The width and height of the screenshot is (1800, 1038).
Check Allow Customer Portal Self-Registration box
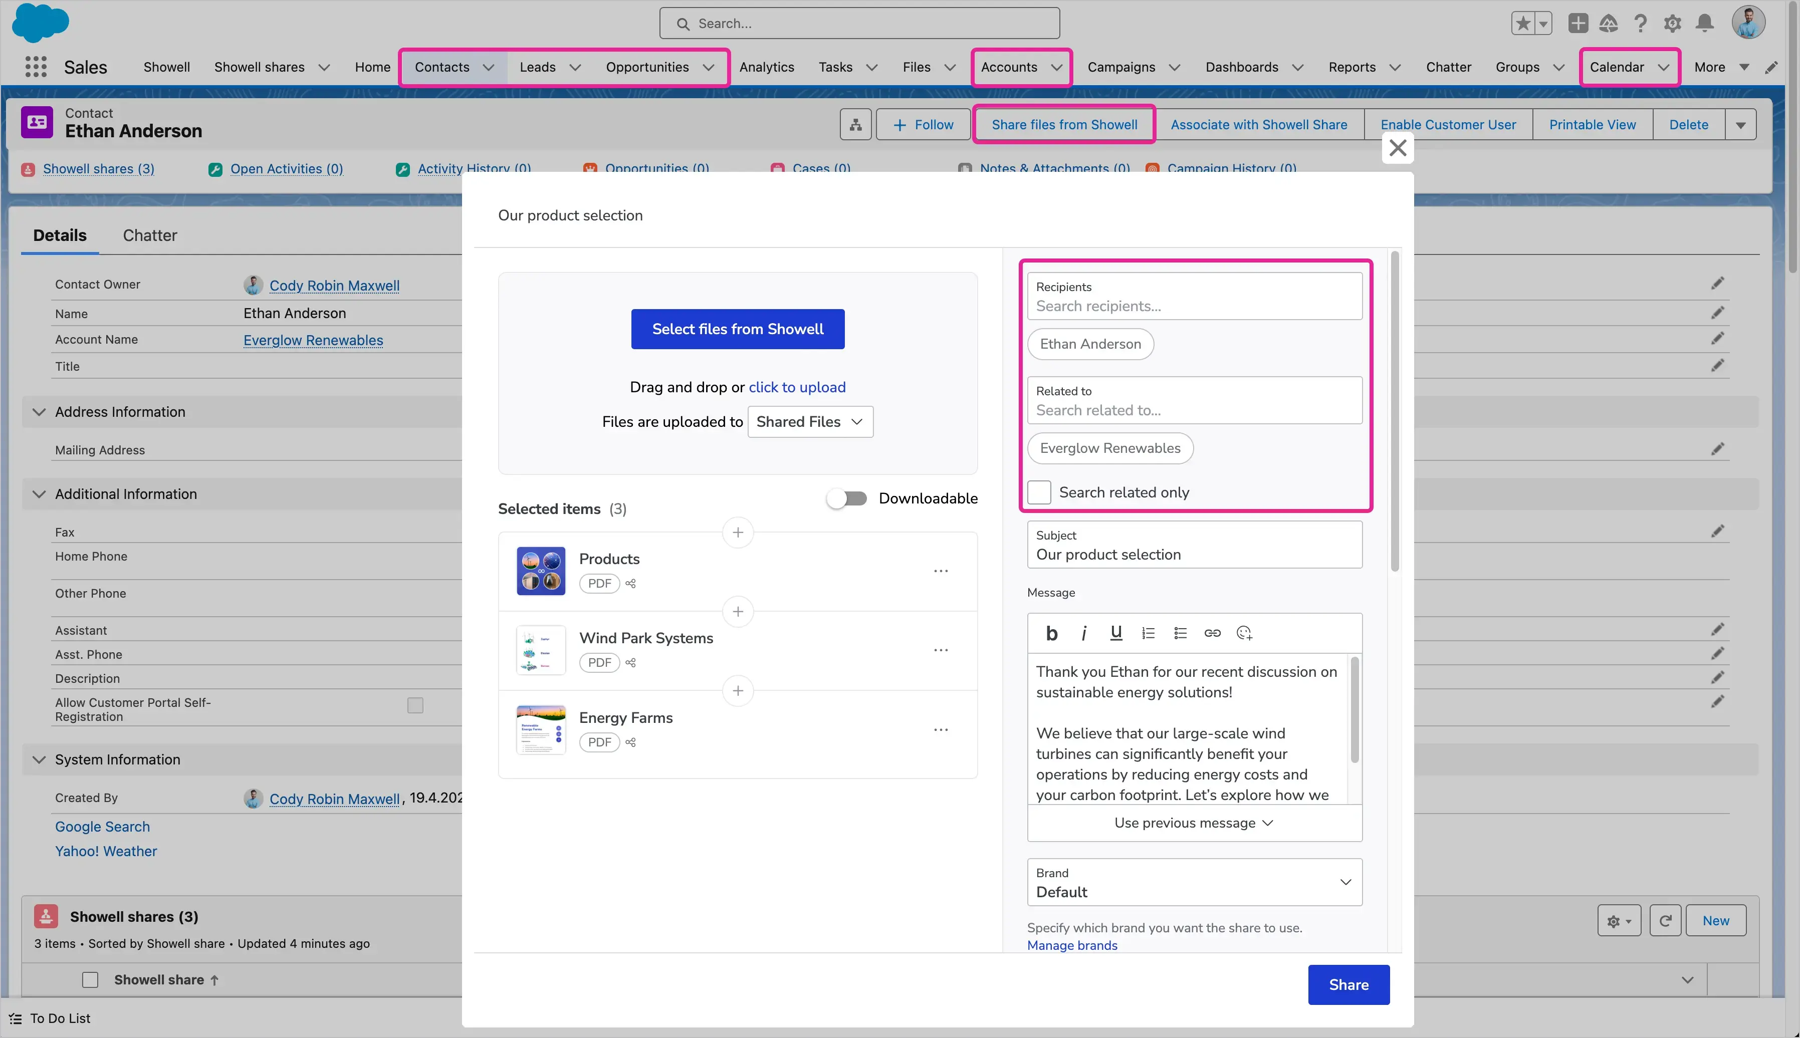coord(415,705)
